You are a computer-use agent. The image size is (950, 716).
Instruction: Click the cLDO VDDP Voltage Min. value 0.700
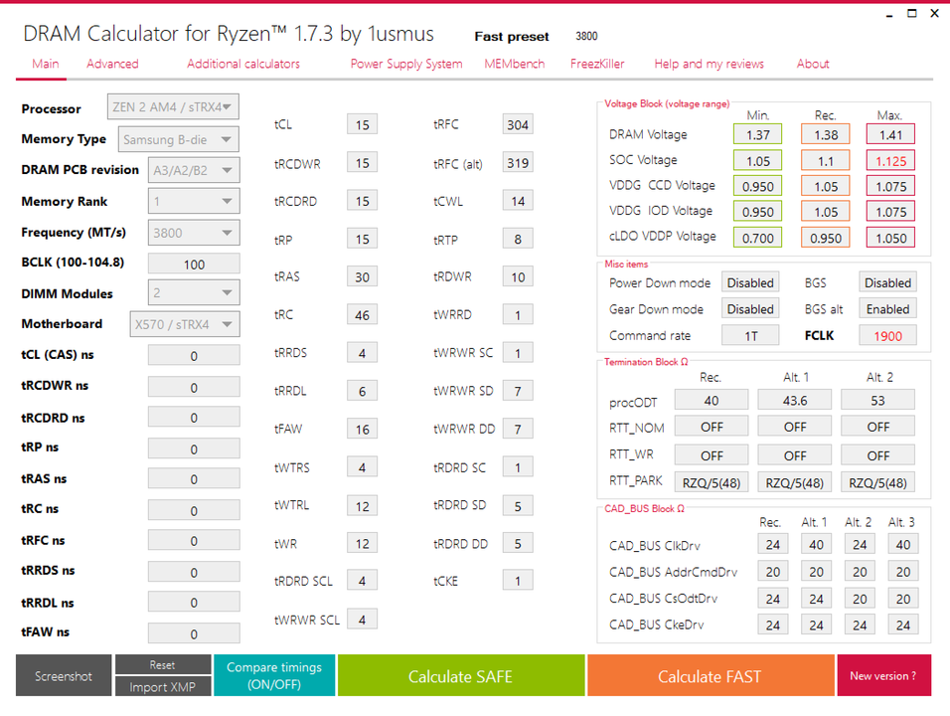(x=758, y=238)
